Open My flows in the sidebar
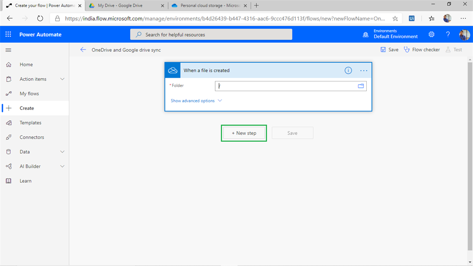 point(29,94)
